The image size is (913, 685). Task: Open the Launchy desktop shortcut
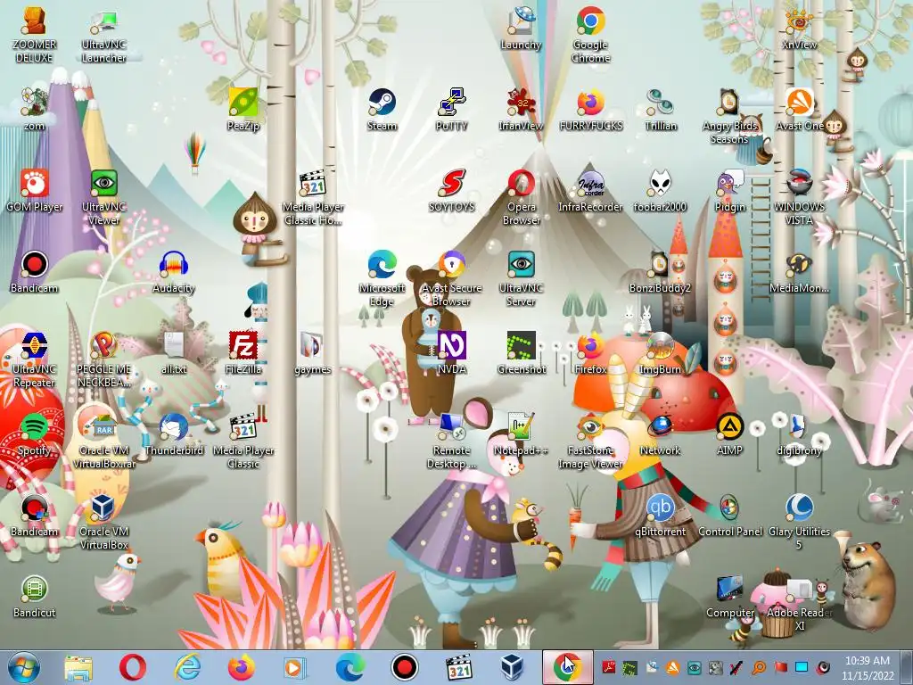pyautogui.click(x=521, y=29)
